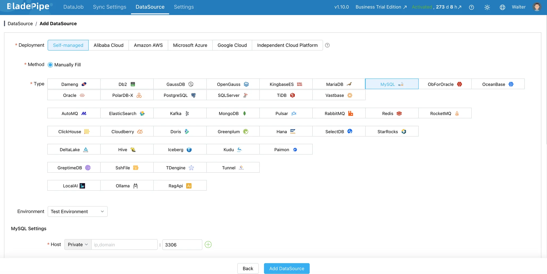Choose RocketMQ as the type
Screen dimensions: 547x274
pyautogui.click(x=445, y=113)
